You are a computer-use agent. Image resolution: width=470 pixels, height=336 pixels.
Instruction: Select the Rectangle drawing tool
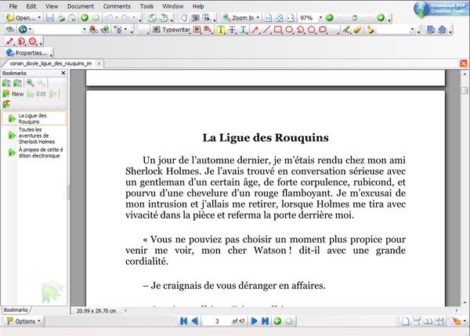278,30
